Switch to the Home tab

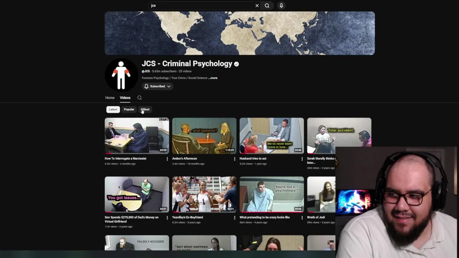(110, 97)
